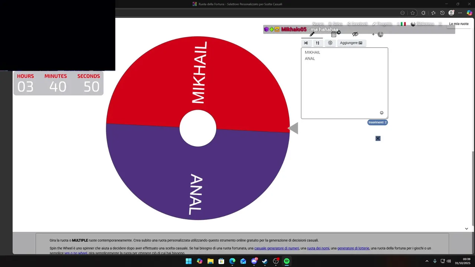Click the gray wheel pointer arrow
This screenshot has height=267, width=475.
point(293,128)
